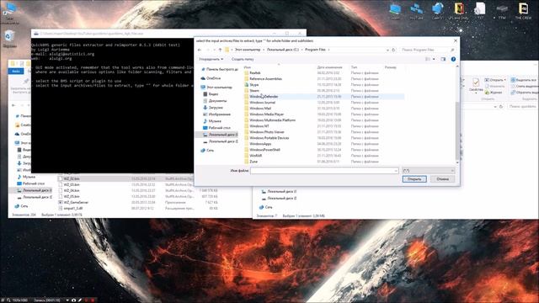Open THE CREW desktop folder

coord(523,11)
